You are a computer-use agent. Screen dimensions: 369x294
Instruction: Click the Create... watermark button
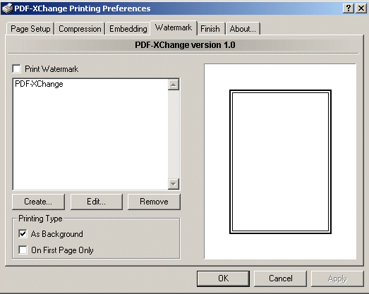[x=38, y=202]
